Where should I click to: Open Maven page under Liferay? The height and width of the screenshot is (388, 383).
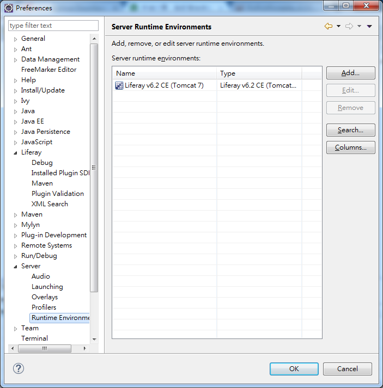[x=42, y=183]
